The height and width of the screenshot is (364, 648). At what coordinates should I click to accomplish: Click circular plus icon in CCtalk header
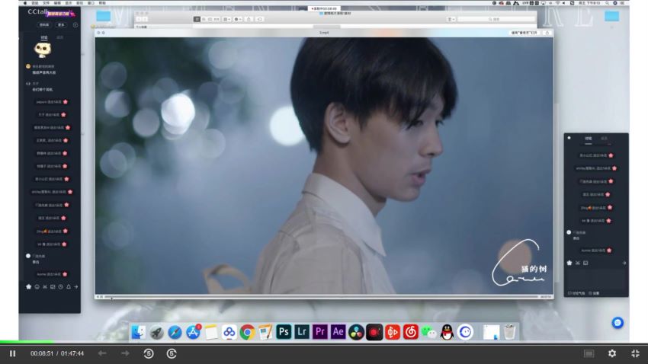tap(75, 25)
